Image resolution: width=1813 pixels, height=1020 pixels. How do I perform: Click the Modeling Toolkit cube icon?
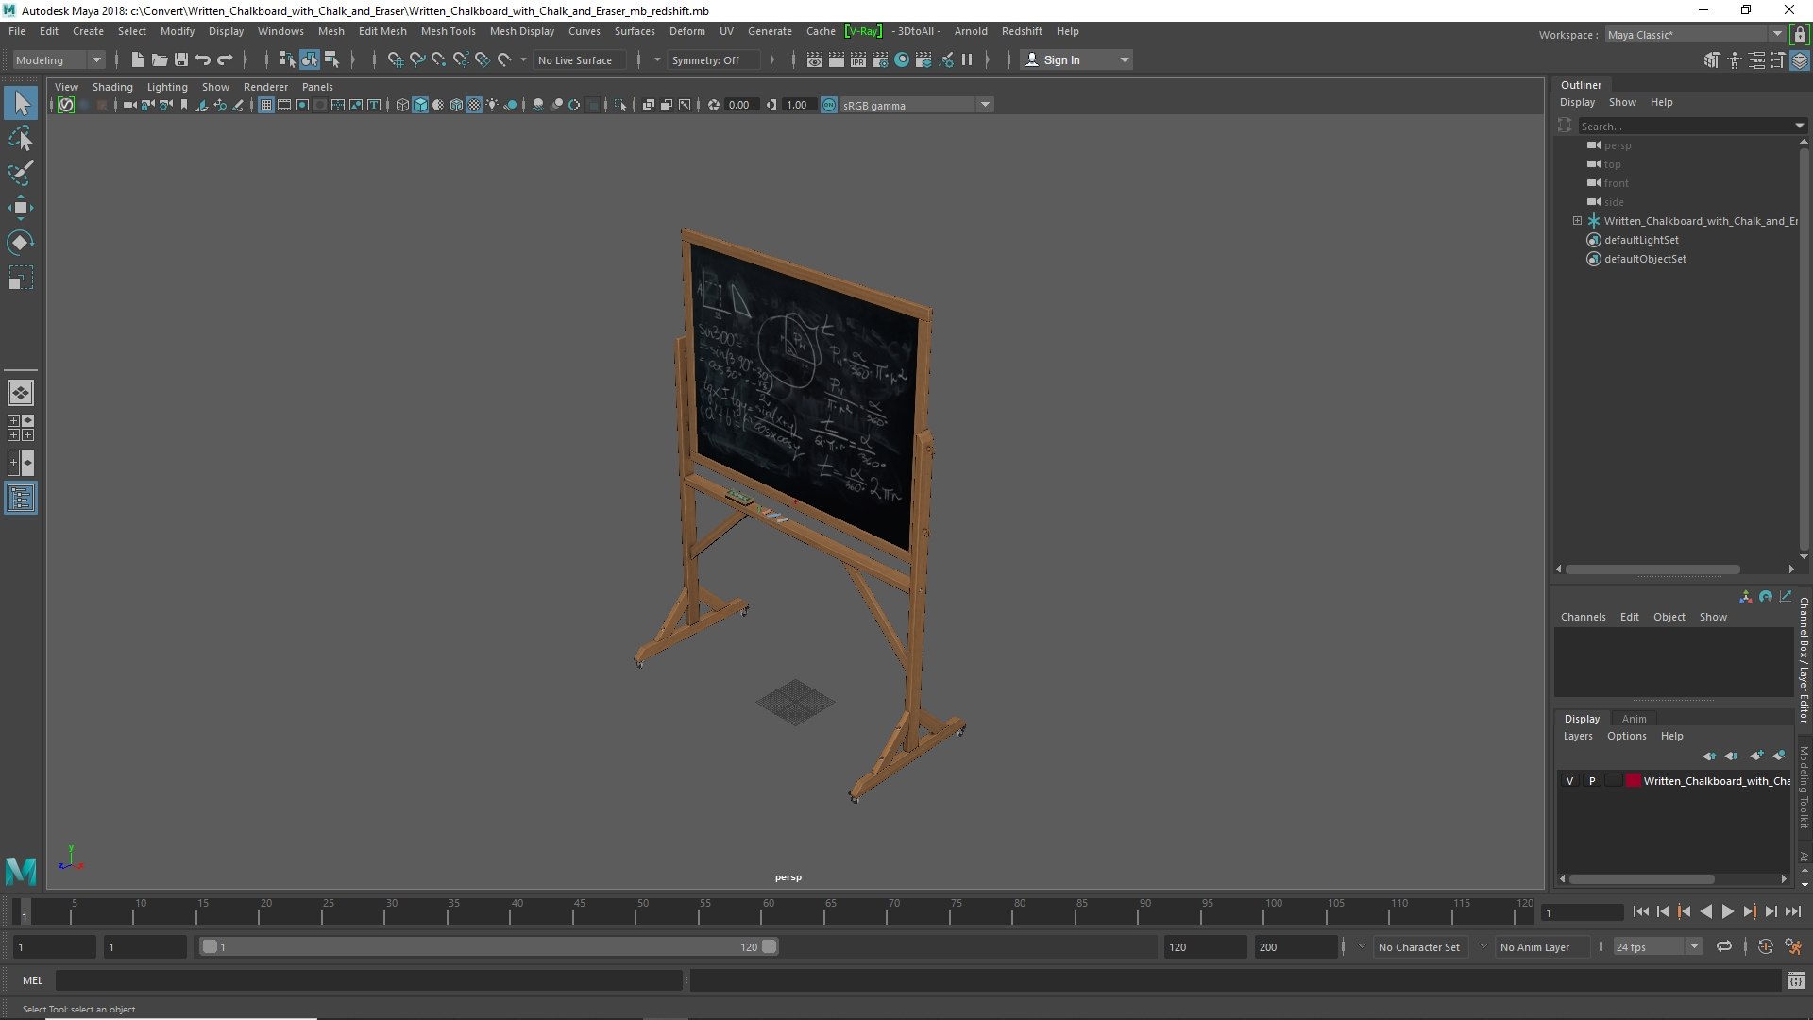pyautogui.click(x=1711, y=60)
